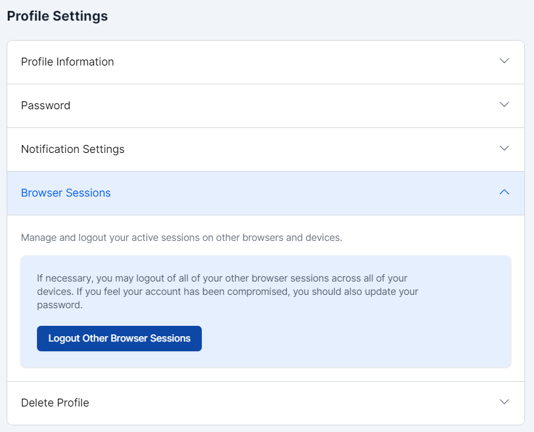Click the middle of highlighted Browser Sessions header

pyautogui.click(x=265, y=193)
